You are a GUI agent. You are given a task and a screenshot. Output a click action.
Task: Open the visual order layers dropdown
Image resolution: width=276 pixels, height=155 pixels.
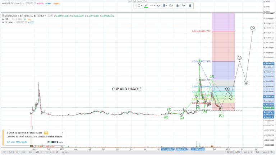[165, 6]
